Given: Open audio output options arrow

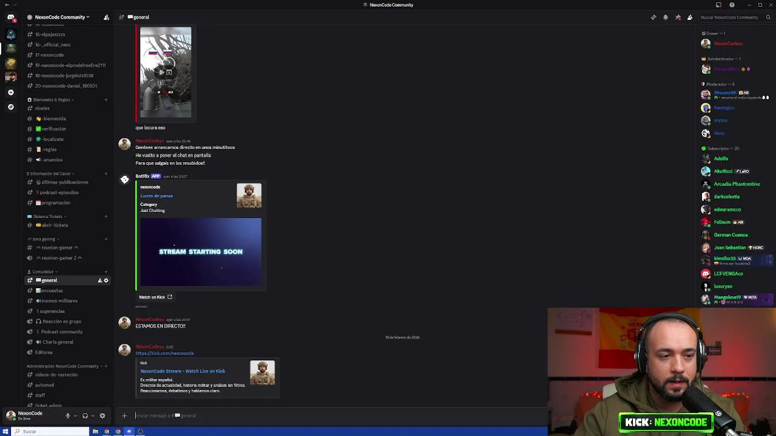Looking at the screenshot, I should 92,415.
